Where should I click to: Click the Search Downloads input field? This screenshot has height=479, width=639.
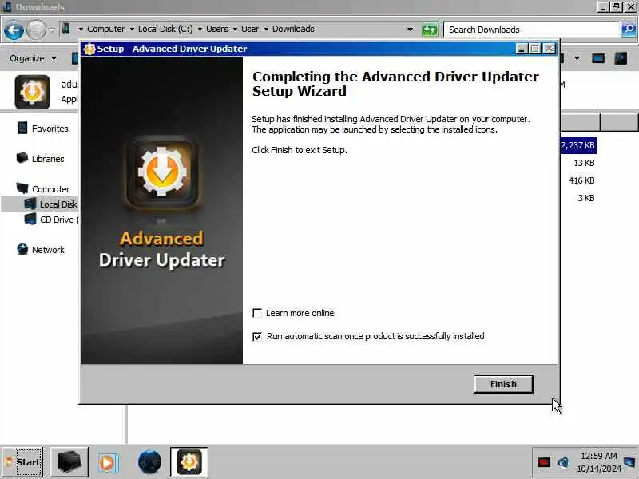531,30
